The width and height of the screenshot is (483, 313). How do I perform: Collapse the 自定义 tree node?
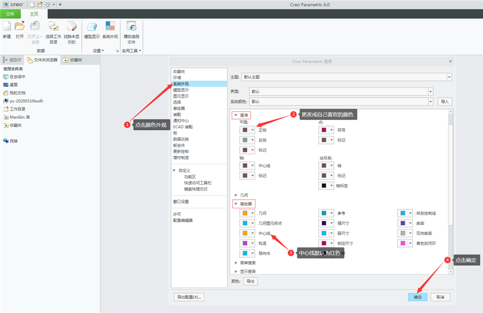174,170
